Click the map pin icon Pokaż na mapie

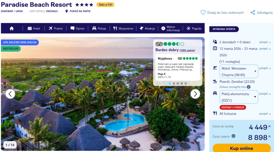coord(67,11)
